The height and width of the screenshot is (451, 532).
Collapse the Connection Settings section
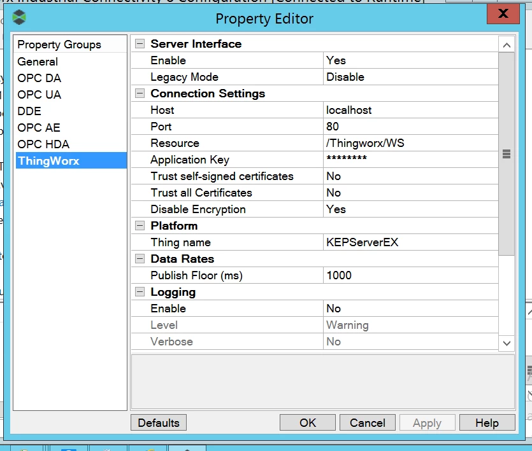140,93
